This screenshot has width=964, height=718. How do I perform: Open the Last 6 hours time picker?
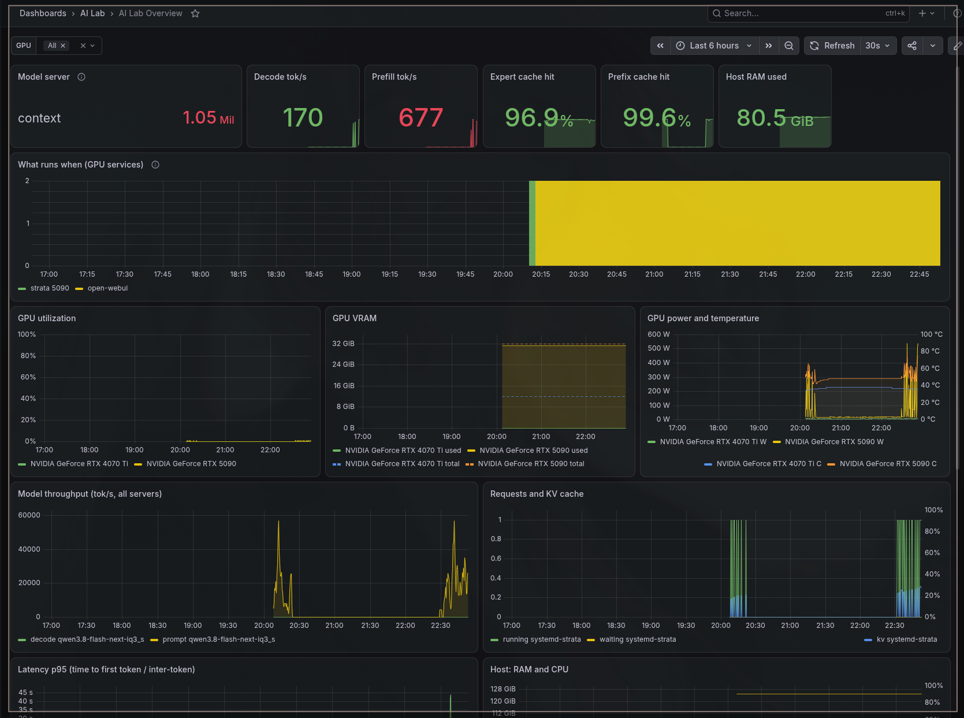coord(714,46)
